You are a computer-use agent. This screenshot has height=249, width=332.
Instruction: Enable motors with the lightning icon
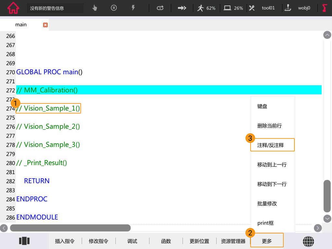pyautogui.click(x=133, y=8)
